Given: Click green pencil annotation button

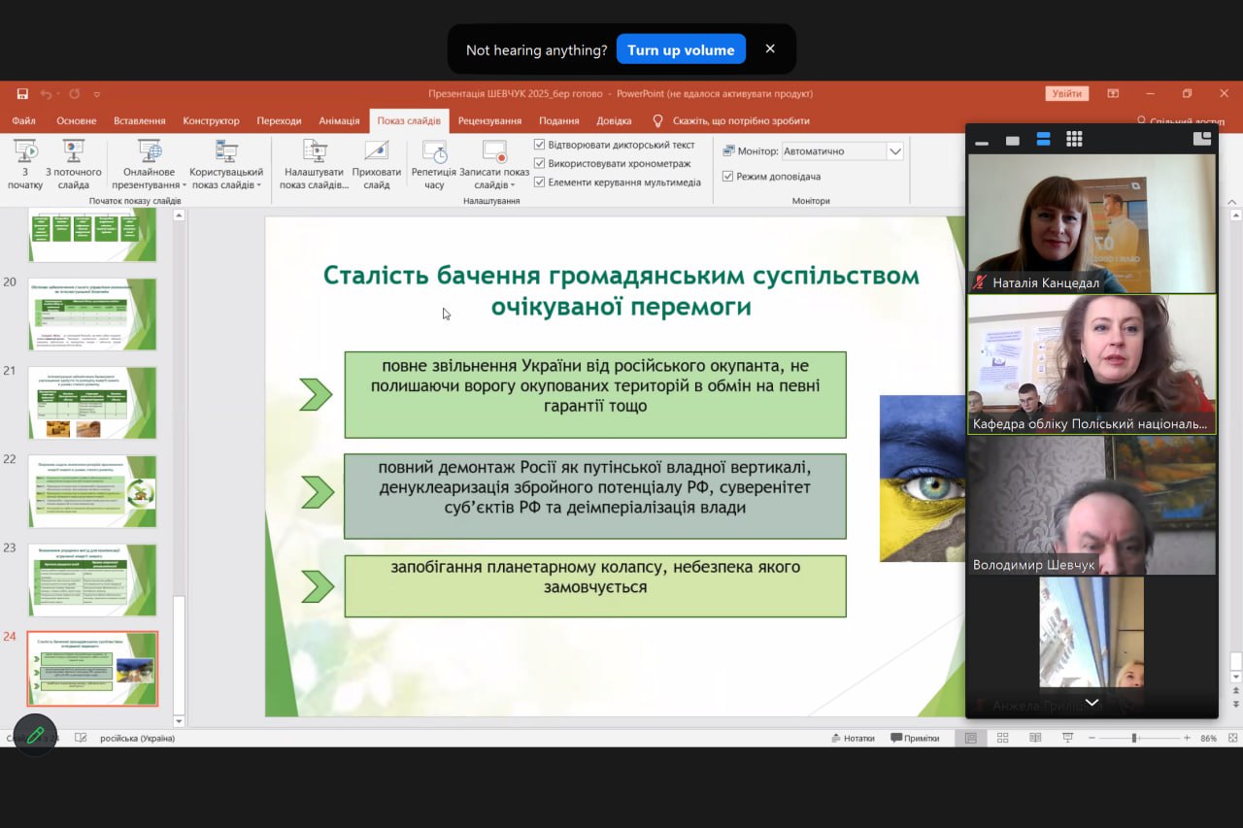Looking at the screenshot, I should 35,735.
